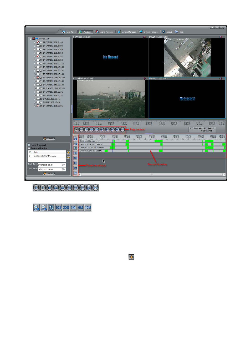Toggle the speaker icon on the IP Dome[192.168.10.144] pane
Screen dimensions: 251x355
tap(144, 78)
